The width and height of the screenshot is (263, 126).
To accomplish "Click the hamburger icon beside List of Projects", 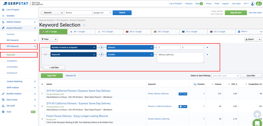I will 3,10.
